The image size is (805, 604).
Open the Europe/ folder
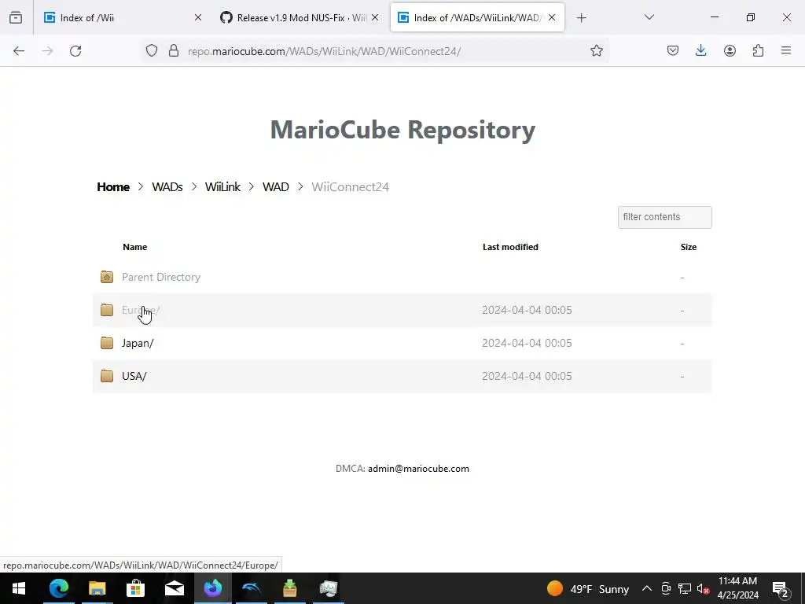tap(141, 310)
